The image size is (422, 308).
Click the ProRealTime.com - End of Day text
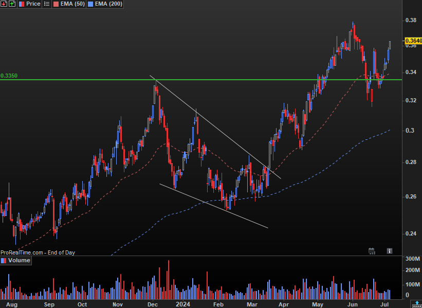[x=38, y=252]
